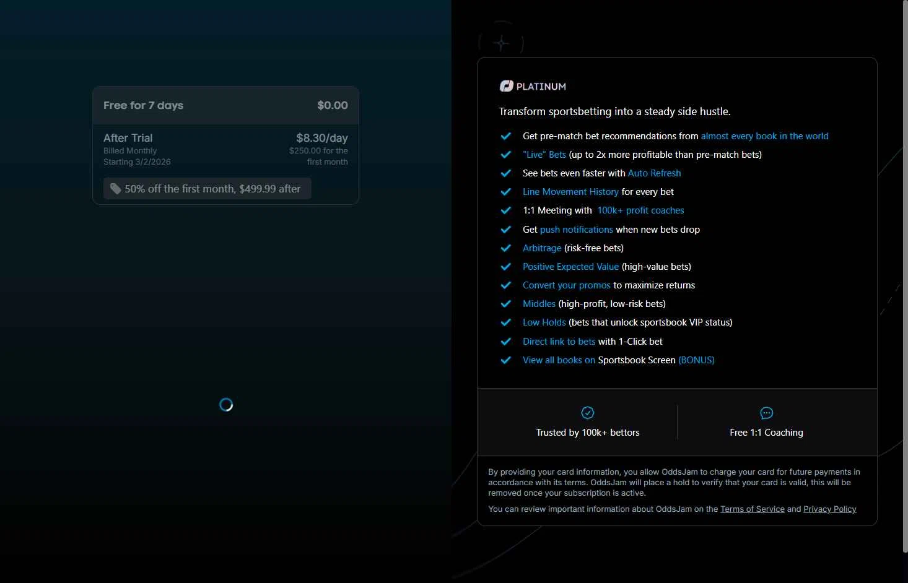The width and height of the screenshot is (908, 583).
Task: Click the "Sportsbook Screen" text
Action: pos(637,360)
